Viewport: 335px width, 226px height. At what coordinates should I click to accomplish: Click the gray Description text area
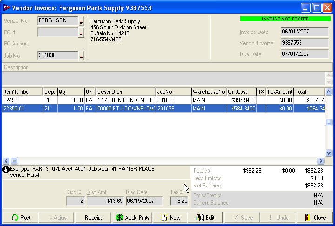(163, 78)
